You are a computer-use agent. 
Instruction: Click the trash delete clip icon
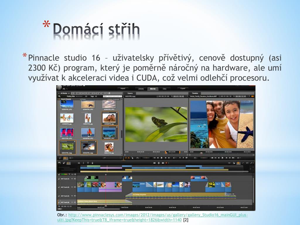pyautogui.click(x=158, y=163)
